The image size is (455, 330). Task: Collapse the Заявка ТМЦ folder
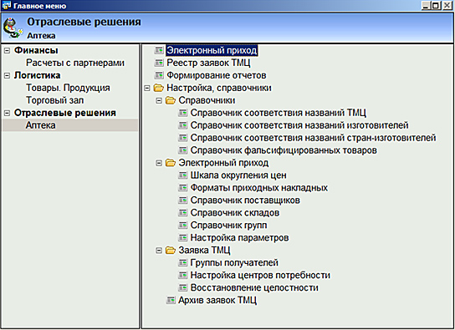click(x=159, y=251)
